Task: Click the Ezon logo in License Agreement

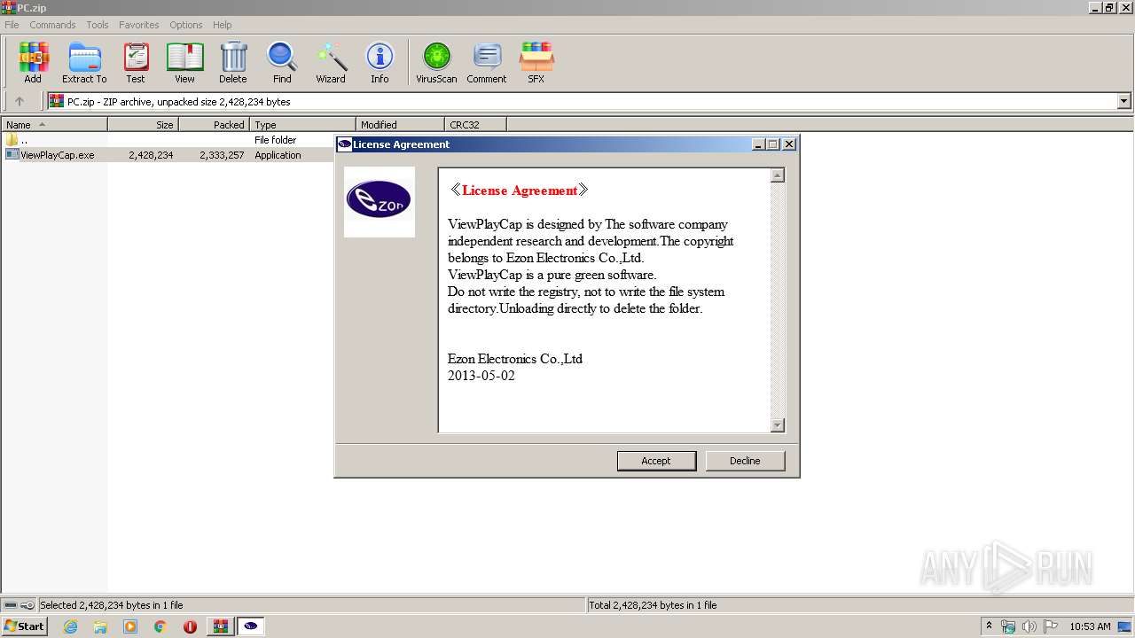Action: (380, 202)
